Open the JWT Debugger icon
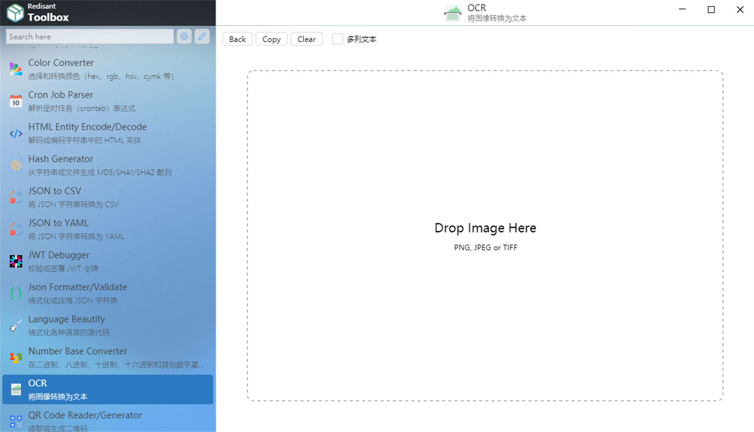The height and width of the screenshot is (432, 754). [x=16, y=261]
